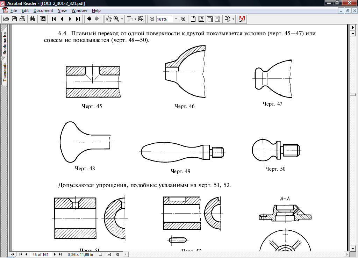
Task: Click the Zoom Out minus button
Action: [152, 19]
